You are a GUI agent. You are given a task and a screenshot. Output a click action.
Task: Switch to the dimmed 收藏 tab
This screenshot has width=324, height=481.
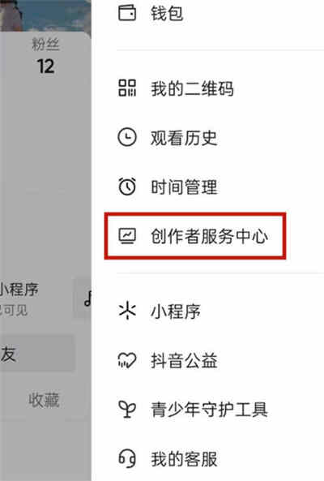click(x=44, y=400)
